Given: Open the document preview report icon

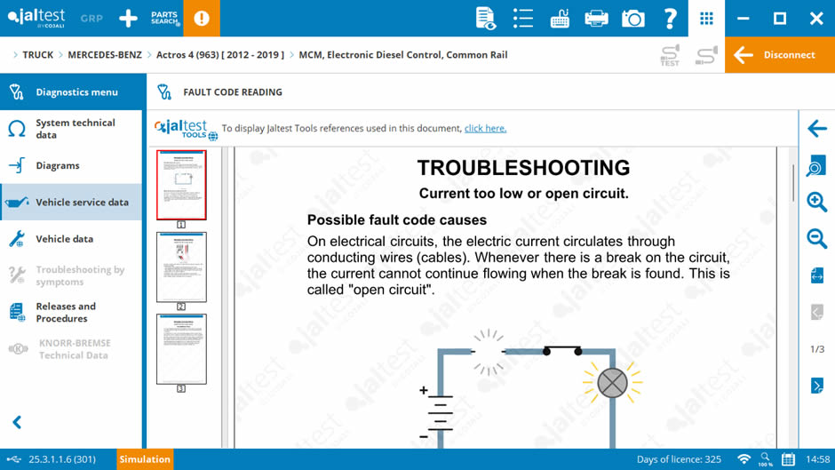Looking at the screenshot, I should tap(485, 18).
